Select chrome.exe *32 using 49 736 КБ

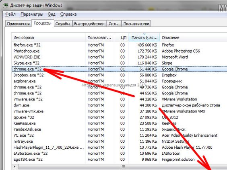119,87
